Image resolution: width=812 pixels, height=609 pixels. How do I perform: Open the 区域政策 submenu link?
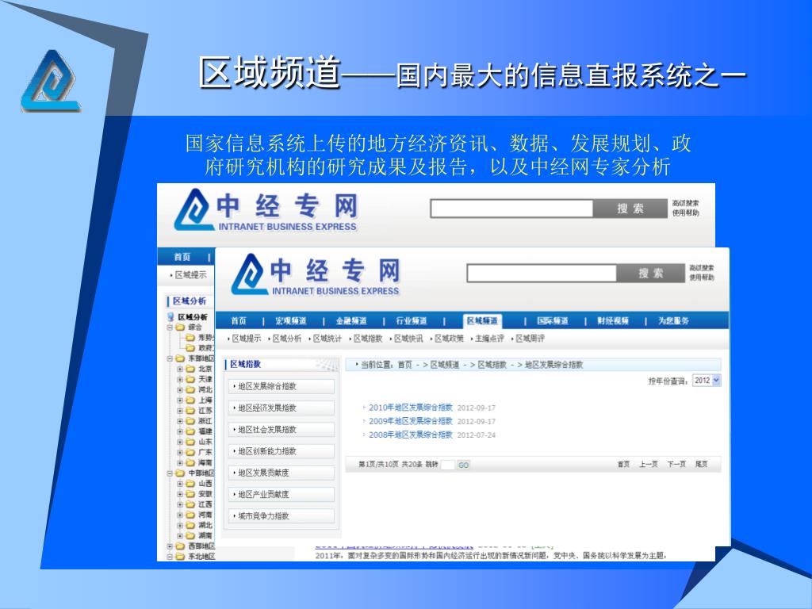pyautogui.click(x=449, y=339)
